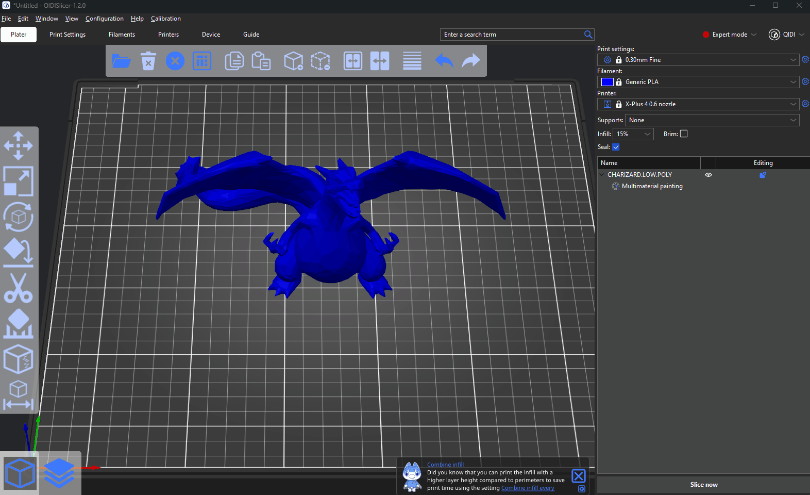The width and height of the screenshot is (810, 495).
Task: Click the Delete trash can icon
Action: coord(148,61)
